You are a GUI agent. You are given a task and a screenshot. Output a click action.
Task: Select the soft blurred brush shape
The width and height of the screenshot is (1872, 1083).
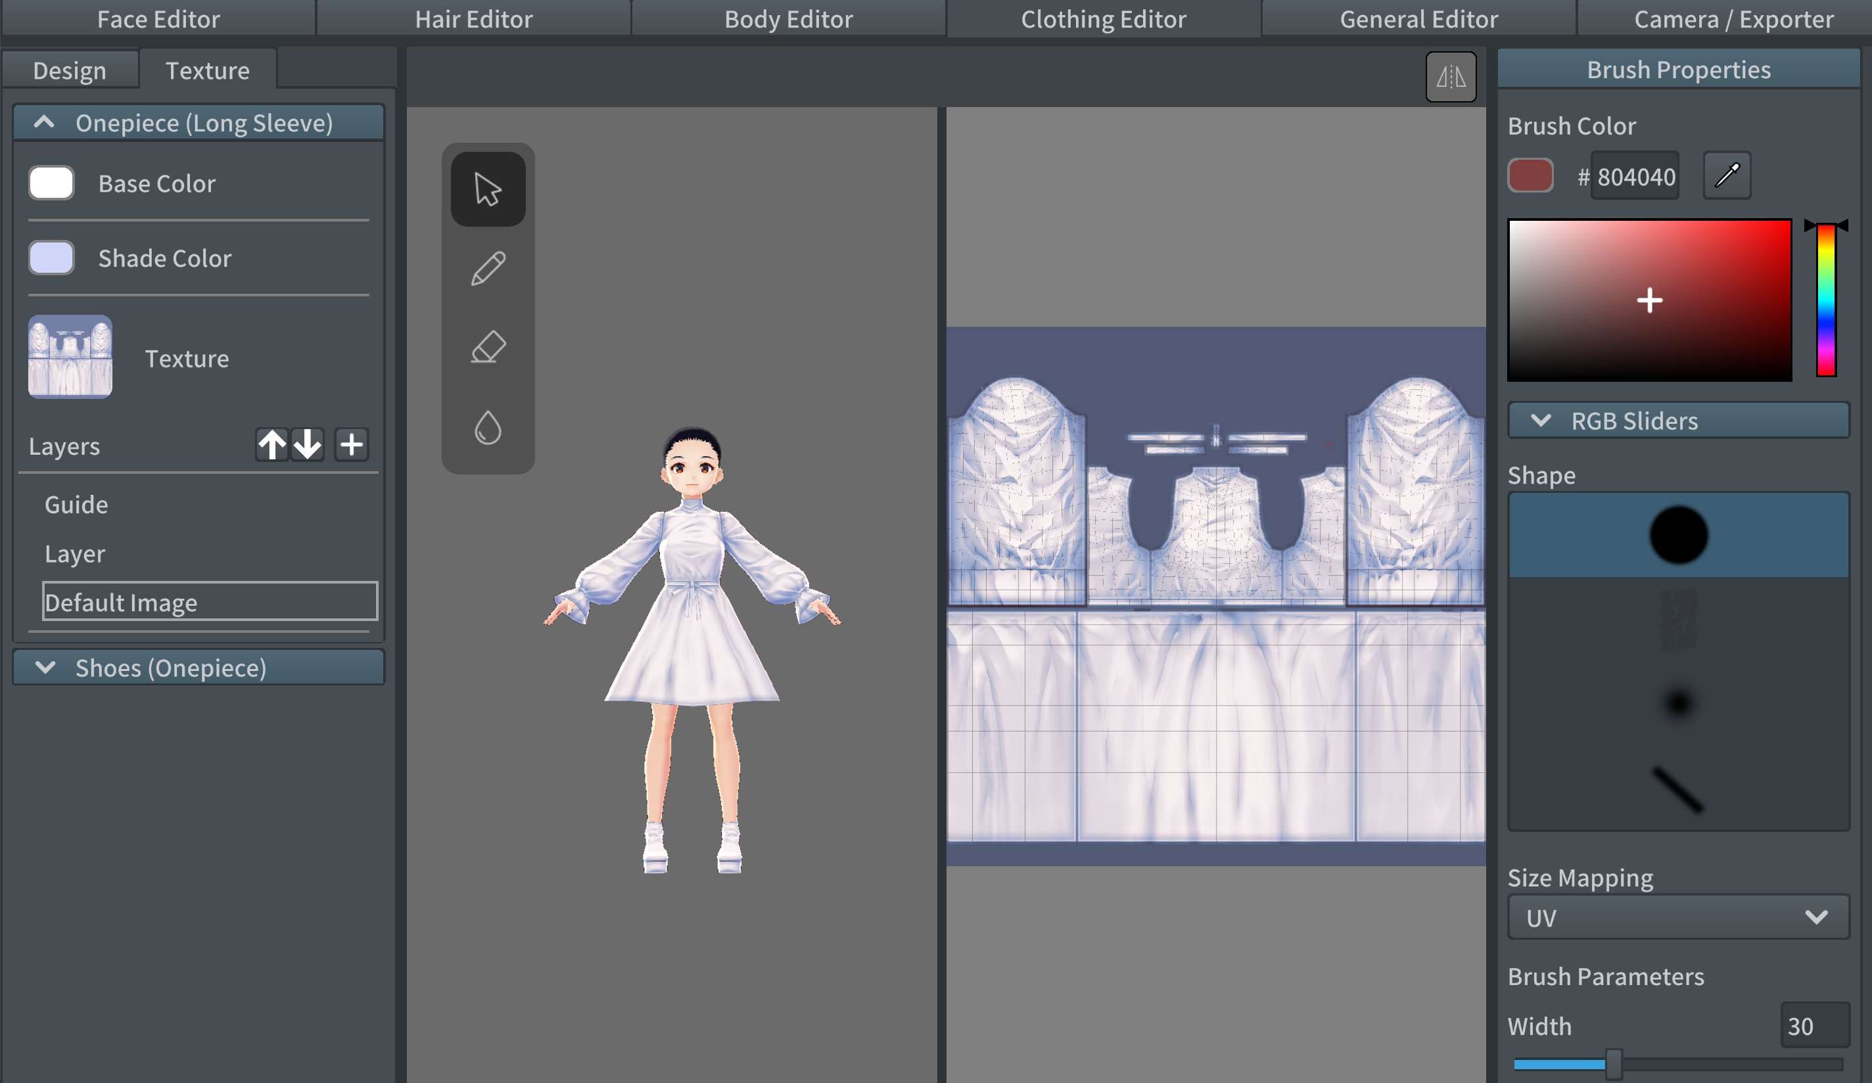pyautogui.click(x=1678, y=703)
